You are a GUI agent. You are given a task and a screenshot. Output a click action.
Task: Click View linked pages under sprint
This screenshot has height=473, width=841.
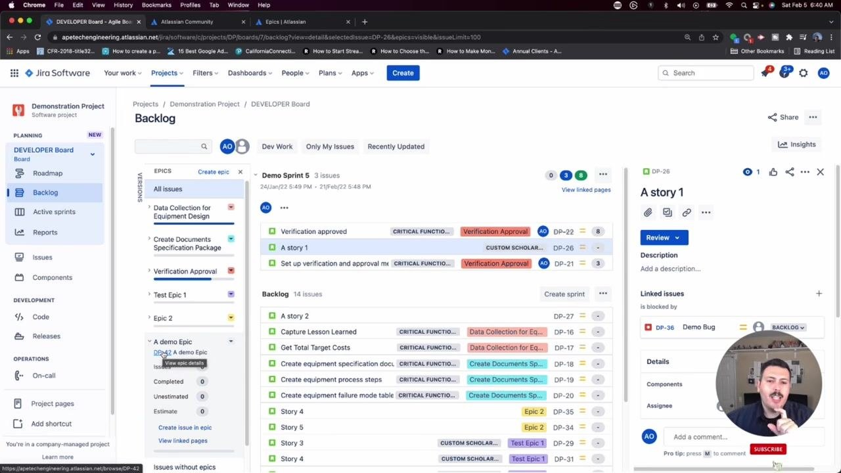pos(586,190)
